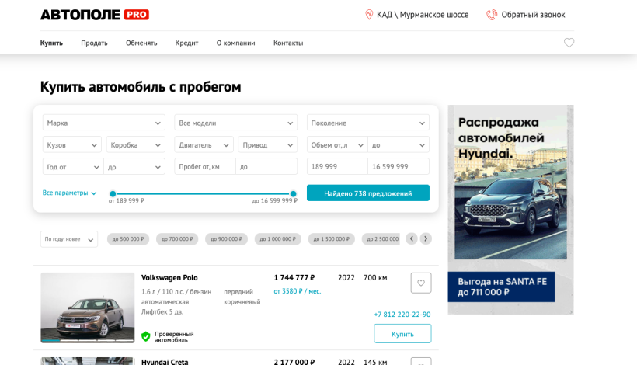Filter by до 1 000 000 ₽ chip
This screenshot has height=365, width=637.
point(278,239)
